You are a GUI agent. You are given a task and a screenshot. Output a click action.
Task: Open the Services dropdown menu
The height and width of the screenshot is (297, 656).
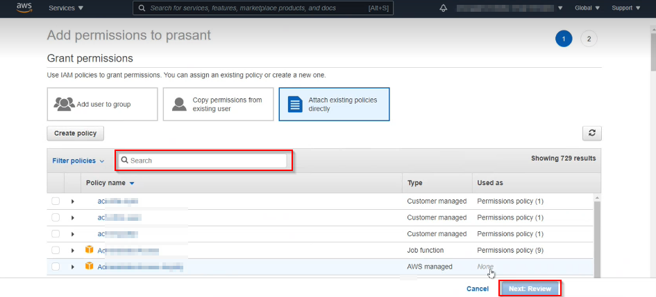[66, 8]
